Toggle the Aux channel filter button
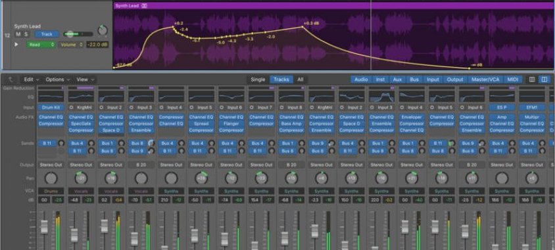 pos(397,80)
